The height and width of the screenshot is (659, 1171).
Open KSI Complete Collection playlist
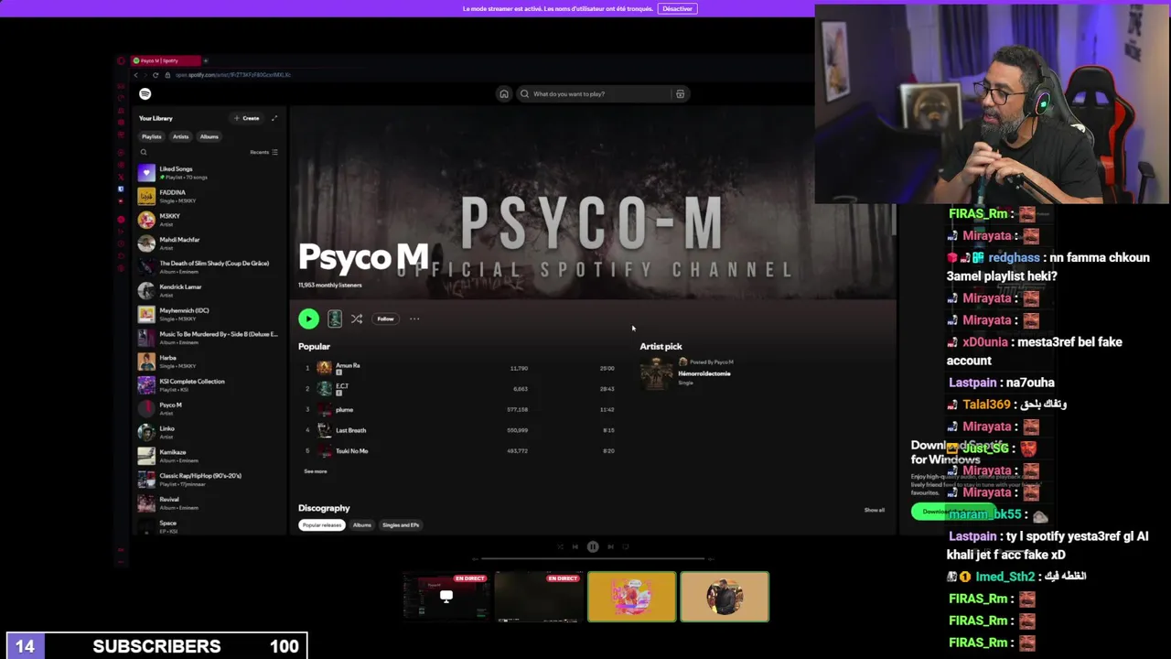pyautogui.click(x=209, y=384)
